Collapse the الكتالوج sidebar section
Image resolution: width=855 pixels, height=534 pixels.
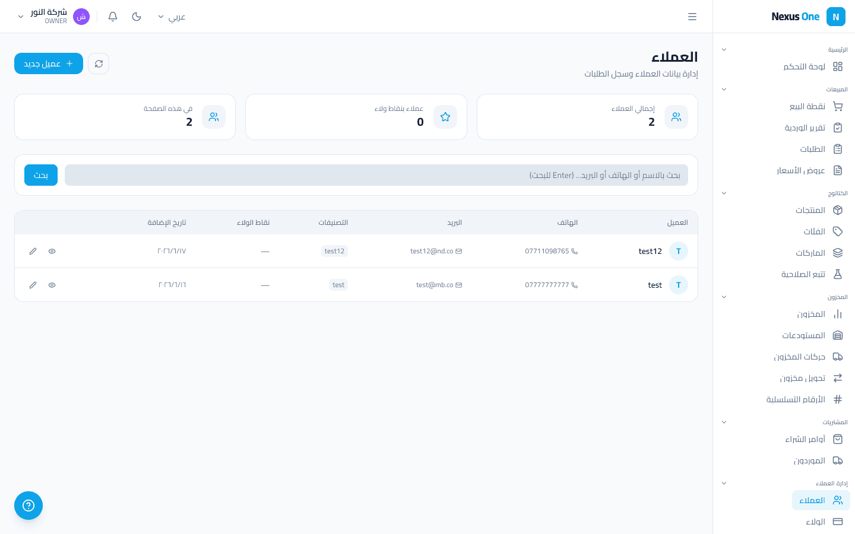tap(724, 193)
